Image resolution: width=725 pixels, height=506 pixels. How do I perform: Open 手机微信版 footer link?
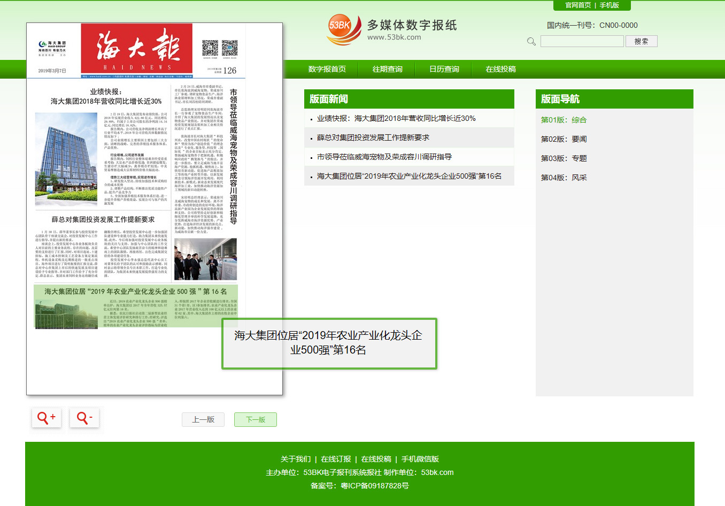tap(420, 459)
